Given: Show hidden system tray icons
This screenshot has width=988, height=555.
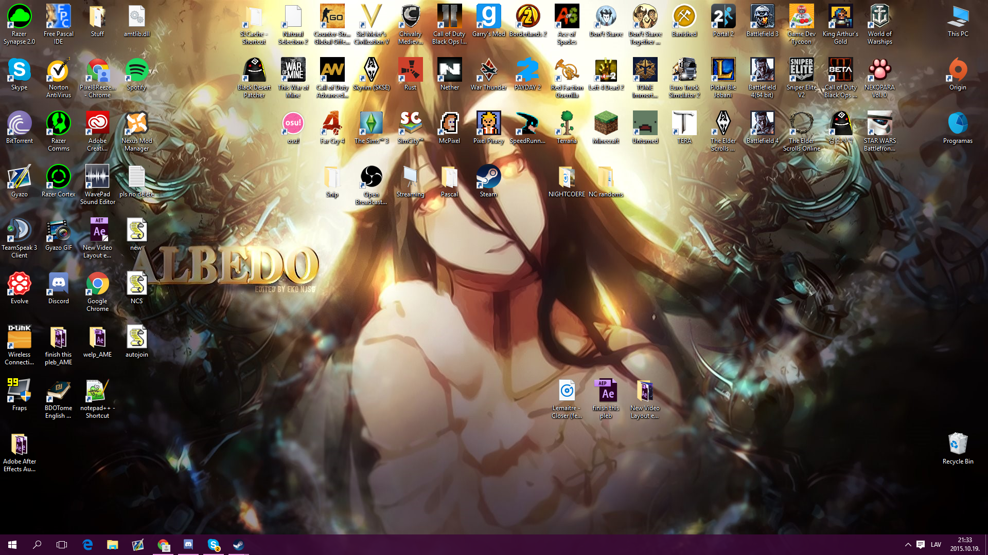Looking at the screenshot, I should 908,545.
